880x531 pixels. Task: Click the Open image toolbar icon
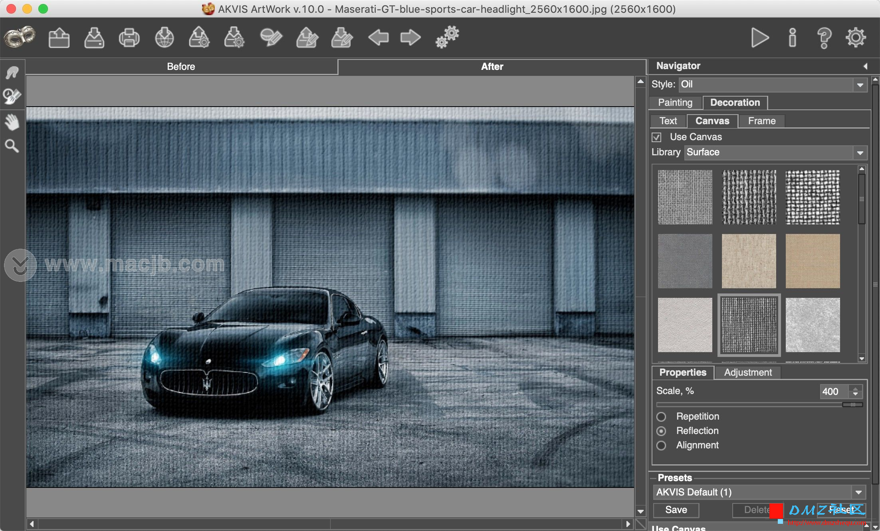[x=59, y=38]
